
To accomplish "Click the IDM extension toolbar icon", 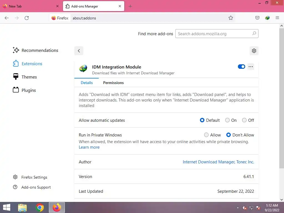I will [x=267, y=18].
